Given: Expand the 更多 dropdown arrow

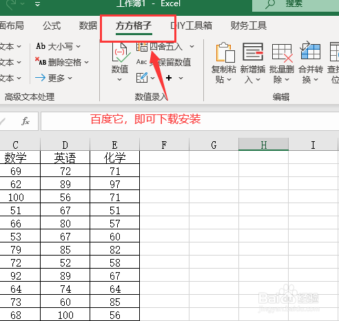Looking at the screenshot, I should tap(70, 79).
